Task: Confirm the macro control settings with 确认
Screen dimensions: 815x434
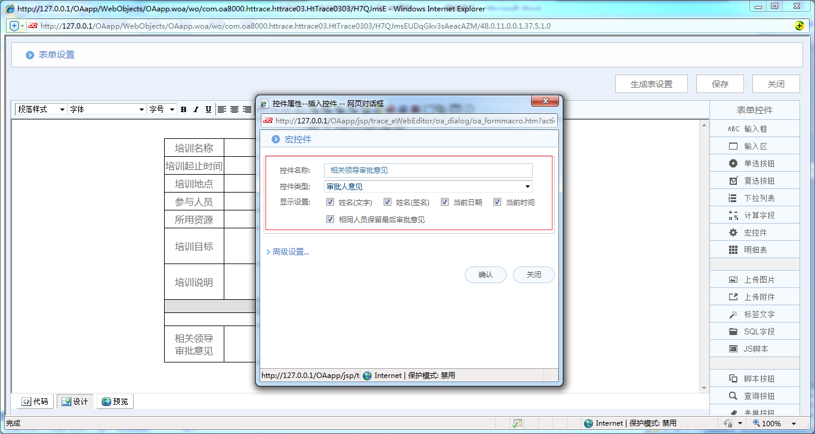Action: point(485,275)
